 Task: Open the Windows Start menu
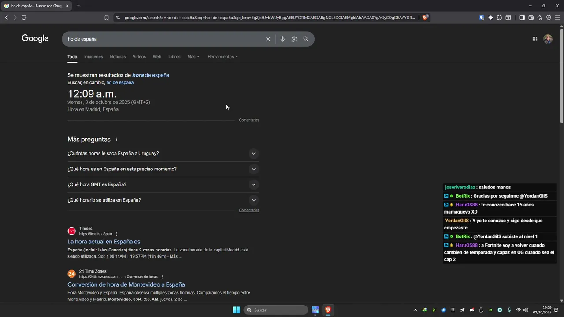pos(236,310)
